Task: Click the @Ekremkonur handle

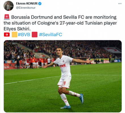Action: pos(26,8)
